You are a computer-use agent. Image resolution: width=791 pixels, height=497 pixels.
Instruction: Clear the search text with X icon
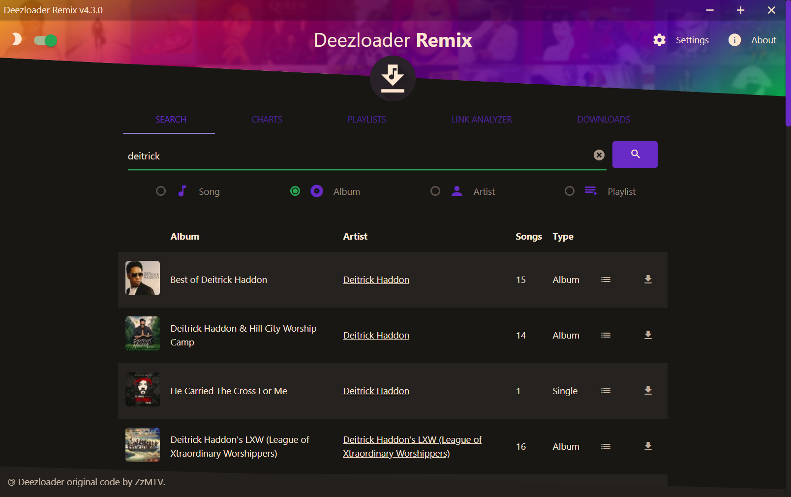point(599,155)
